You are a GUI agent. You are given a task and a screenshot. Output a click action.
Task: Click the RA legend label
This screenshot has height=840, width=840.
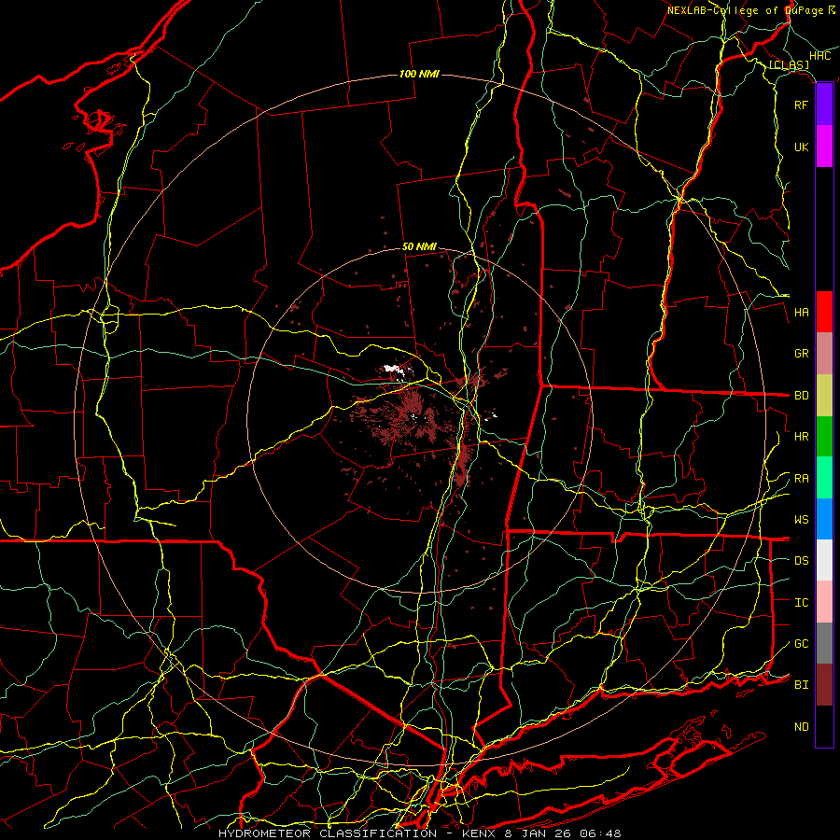click(802, 479)
